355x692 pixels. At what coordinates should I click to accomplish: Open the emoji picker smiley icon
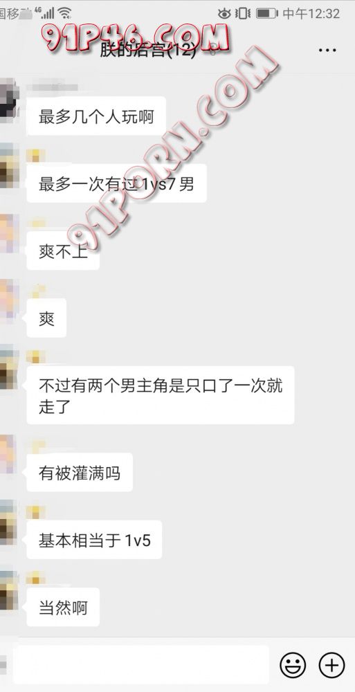(293, 664)
